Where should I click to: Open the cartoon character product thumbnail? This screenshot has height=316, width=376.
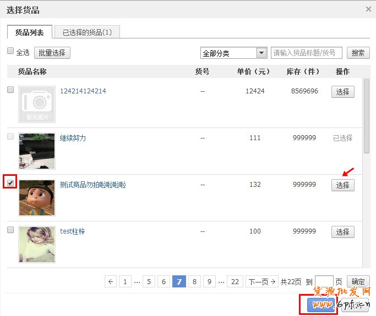(37, 198)
